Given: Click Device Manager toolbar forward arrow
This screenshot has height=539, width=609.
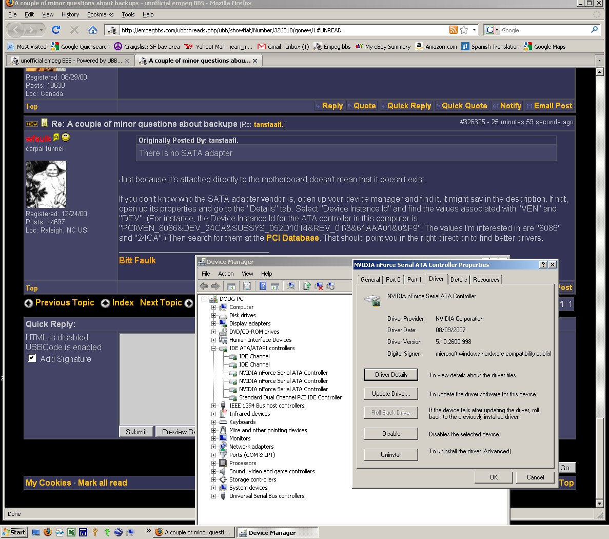Looking at the screenshot, I should tap(215, 286).
